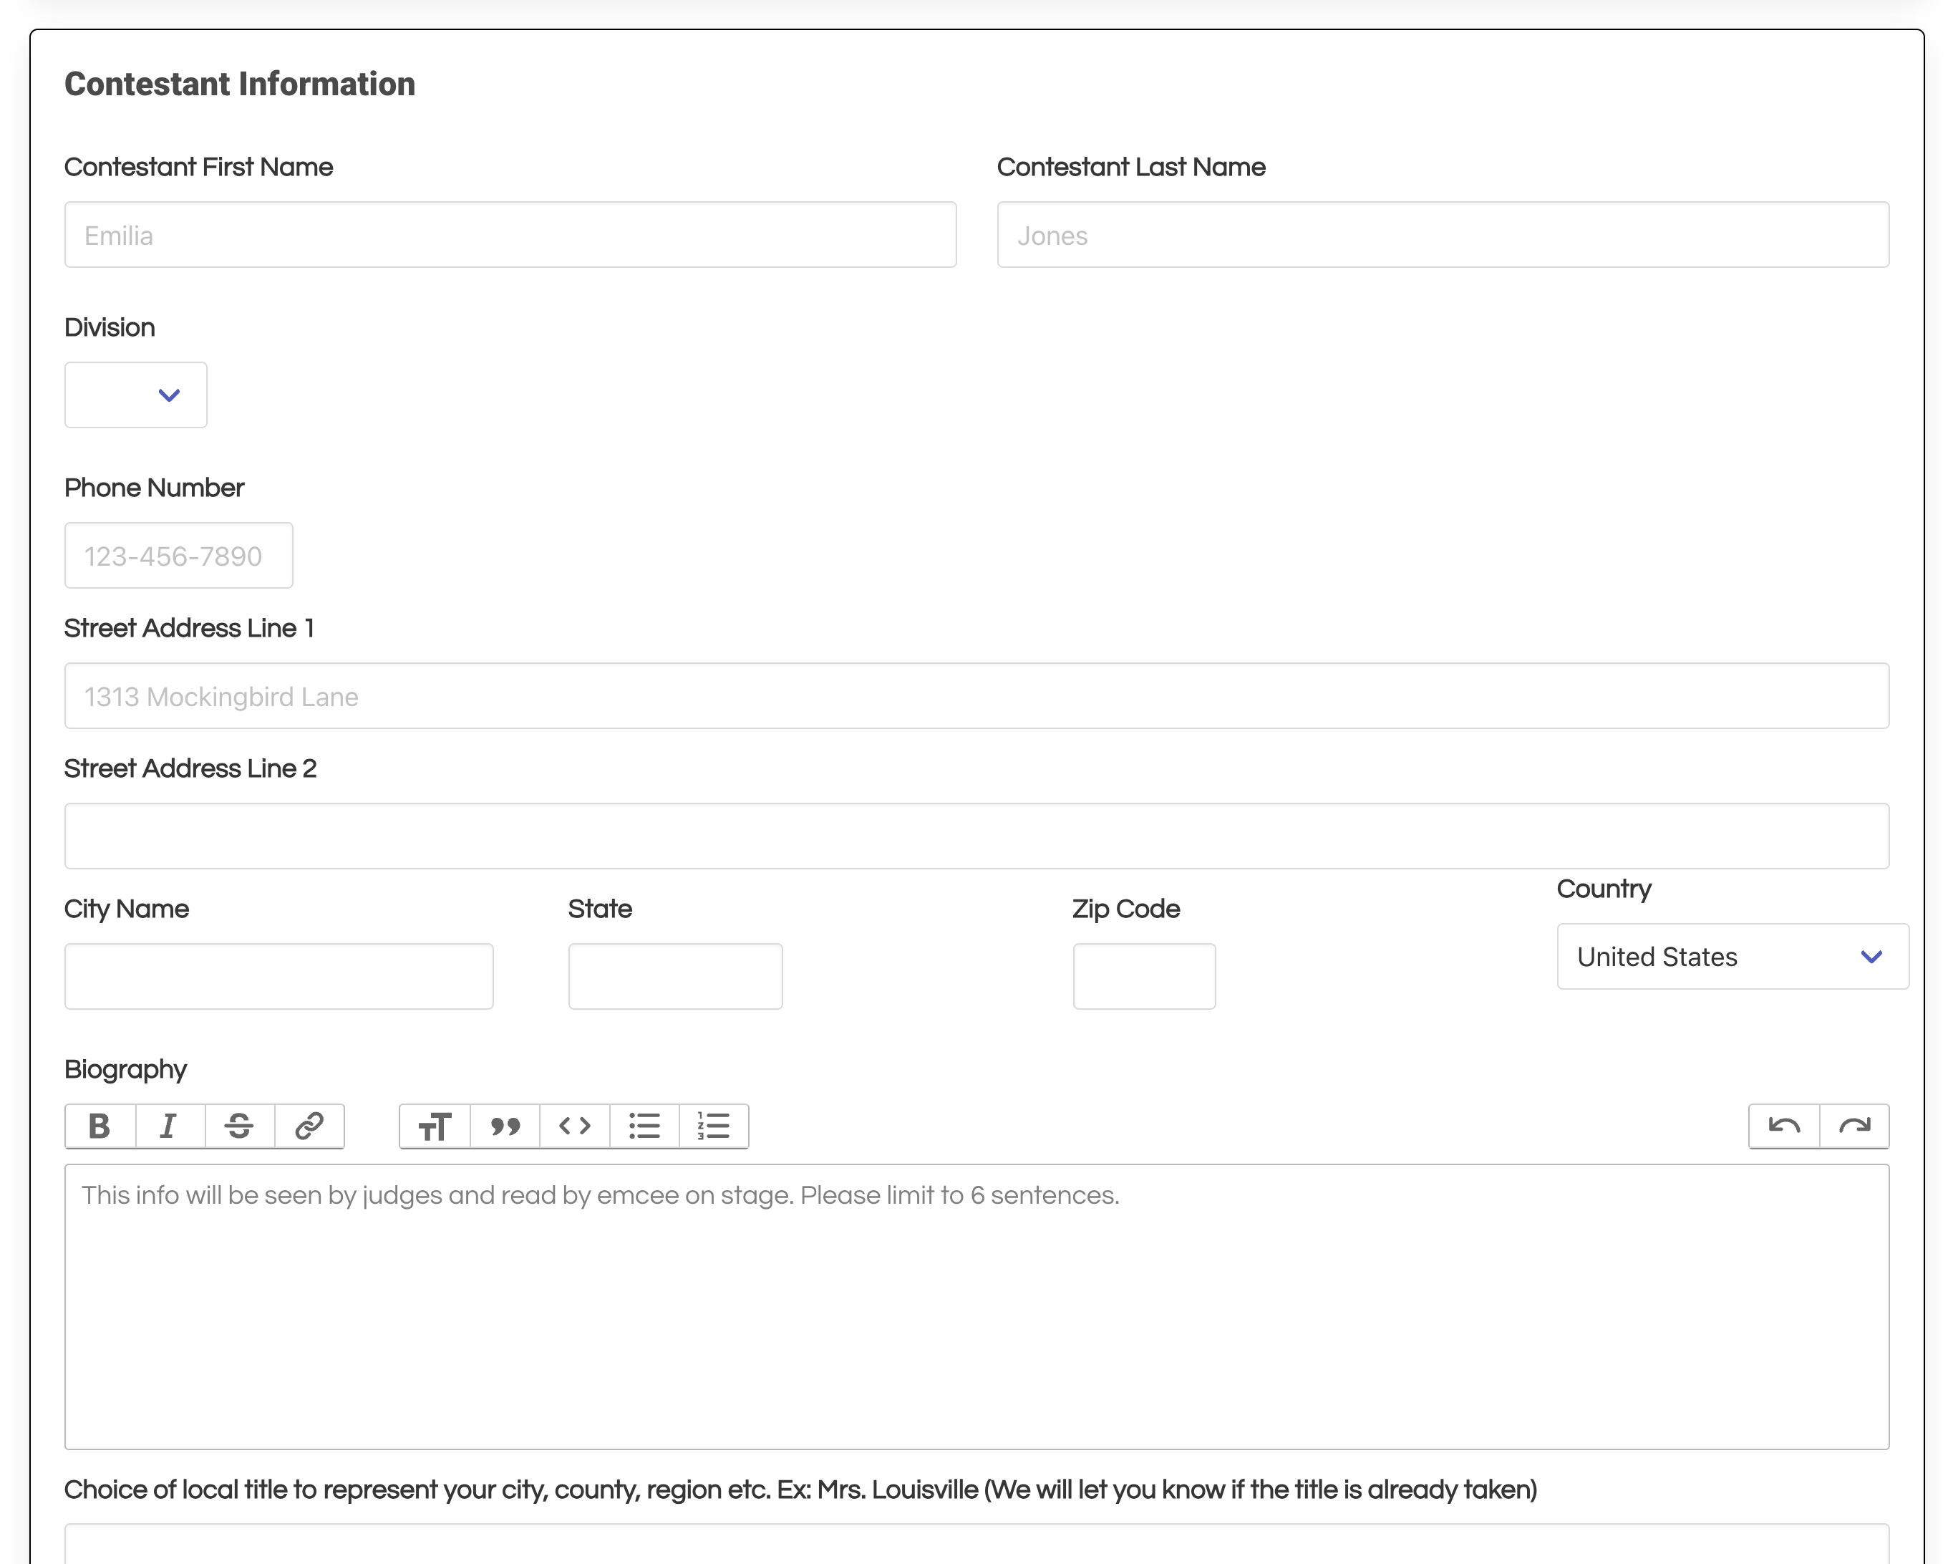This screenshot has height=1564, width=1953.
Task: Toggle strikethrough text formatting
Action: [x=239, y=1126]
